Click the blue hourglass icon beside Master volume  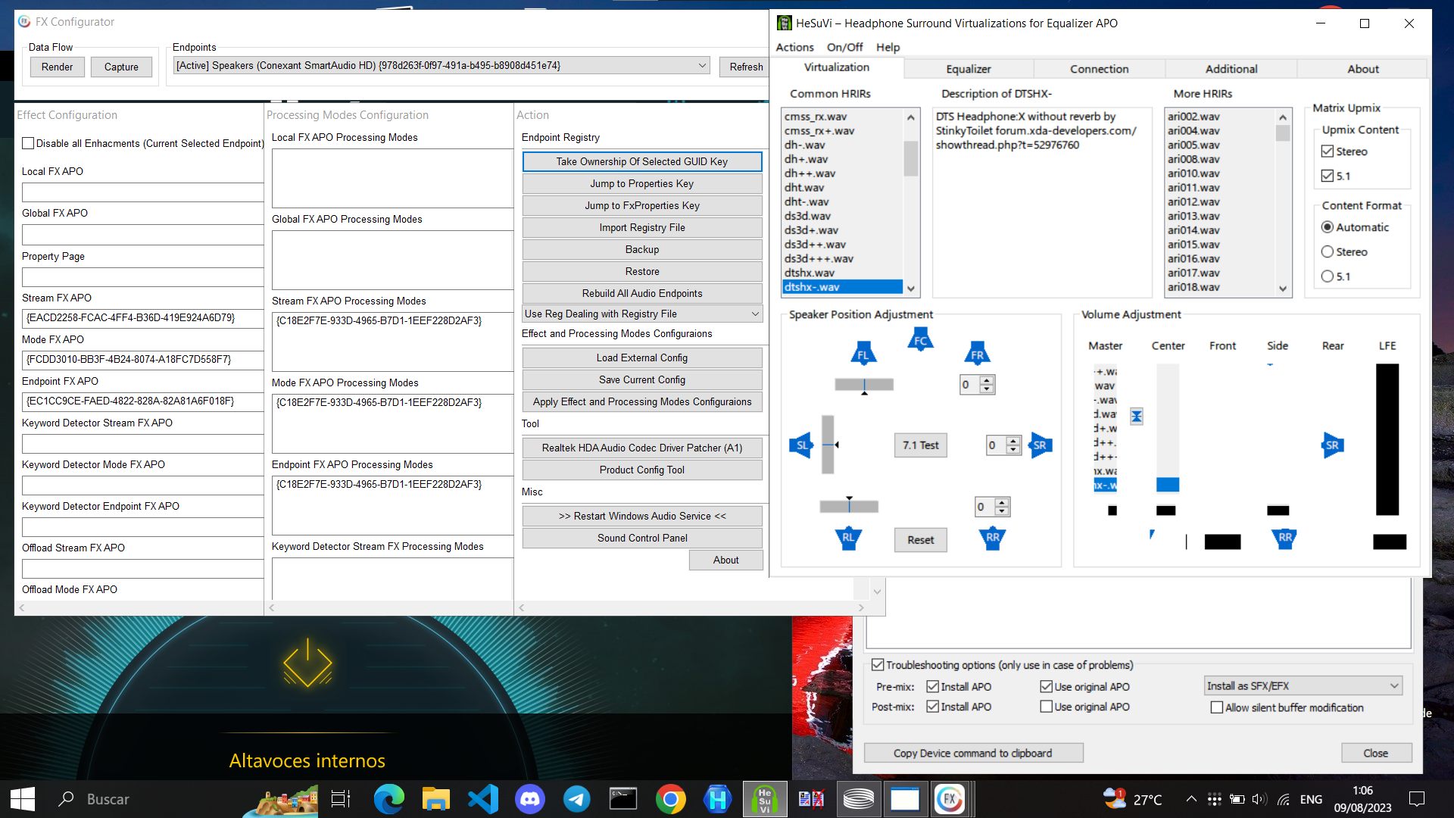point(1137,416)
